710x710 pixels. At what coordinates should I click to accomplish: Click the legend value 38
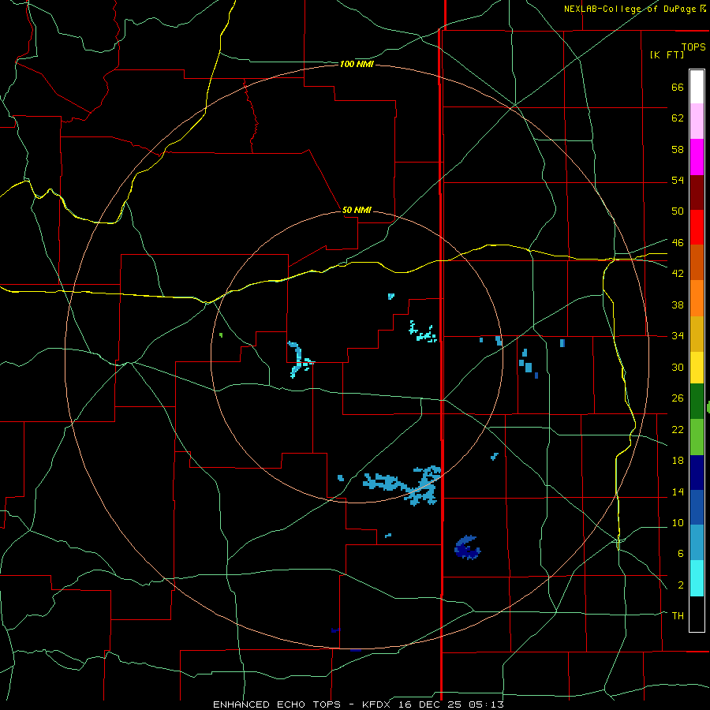click(678, 305)
